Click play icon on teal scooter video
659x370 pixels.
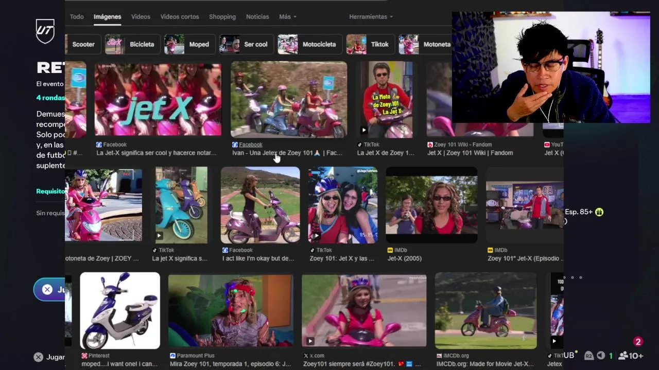(x=159, y=236)
